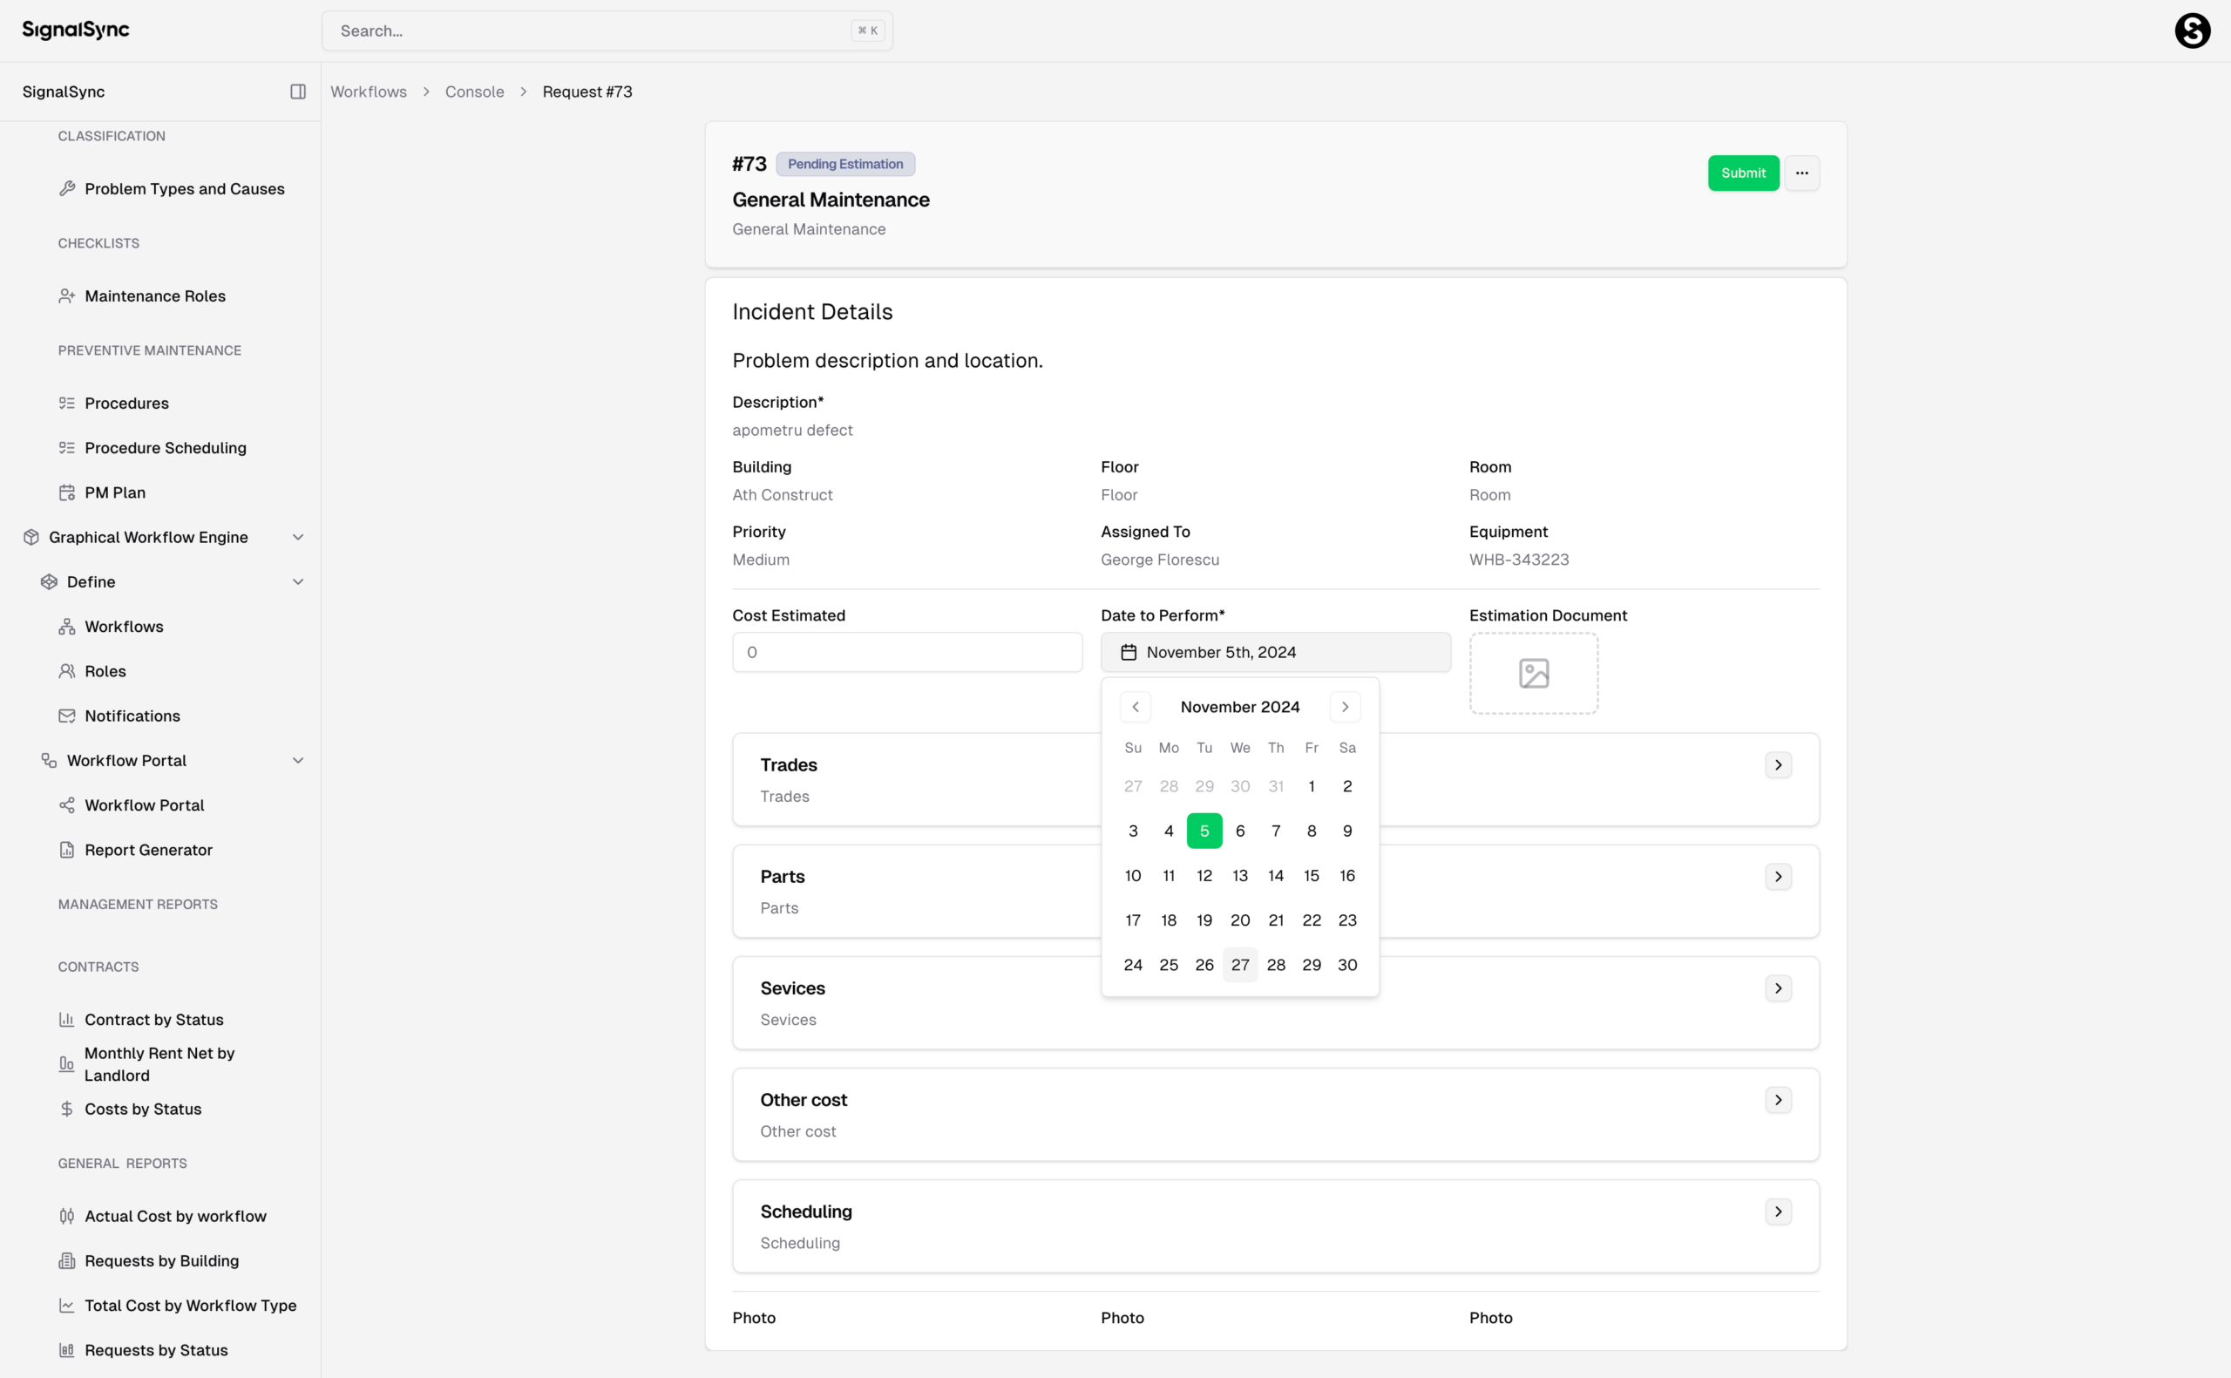
Task: Select November 27 in calendar
Action: [x=1239, y=964]
